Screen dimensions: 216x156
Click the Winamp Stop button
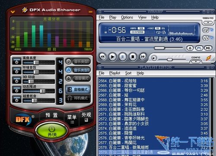click(133, 57)
